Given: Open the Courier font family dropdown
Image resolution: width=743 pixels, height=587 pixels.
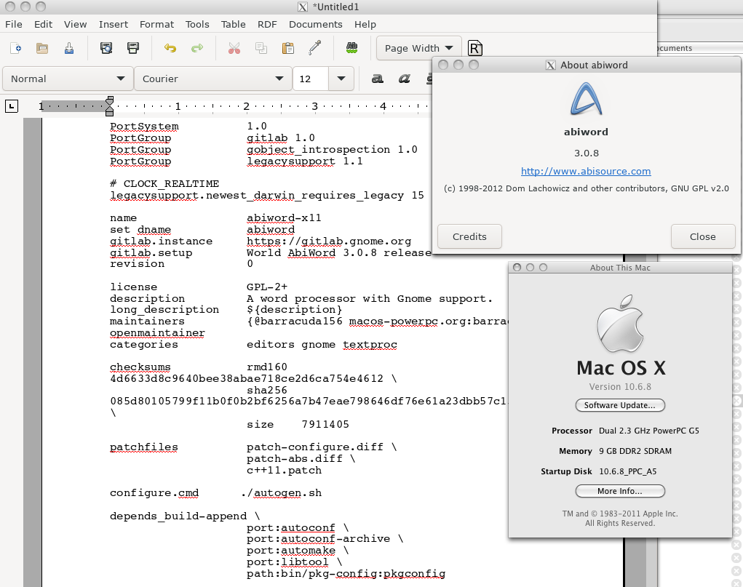Looking at the screenshot, I should pyautogui.click(x=212, y=79).
